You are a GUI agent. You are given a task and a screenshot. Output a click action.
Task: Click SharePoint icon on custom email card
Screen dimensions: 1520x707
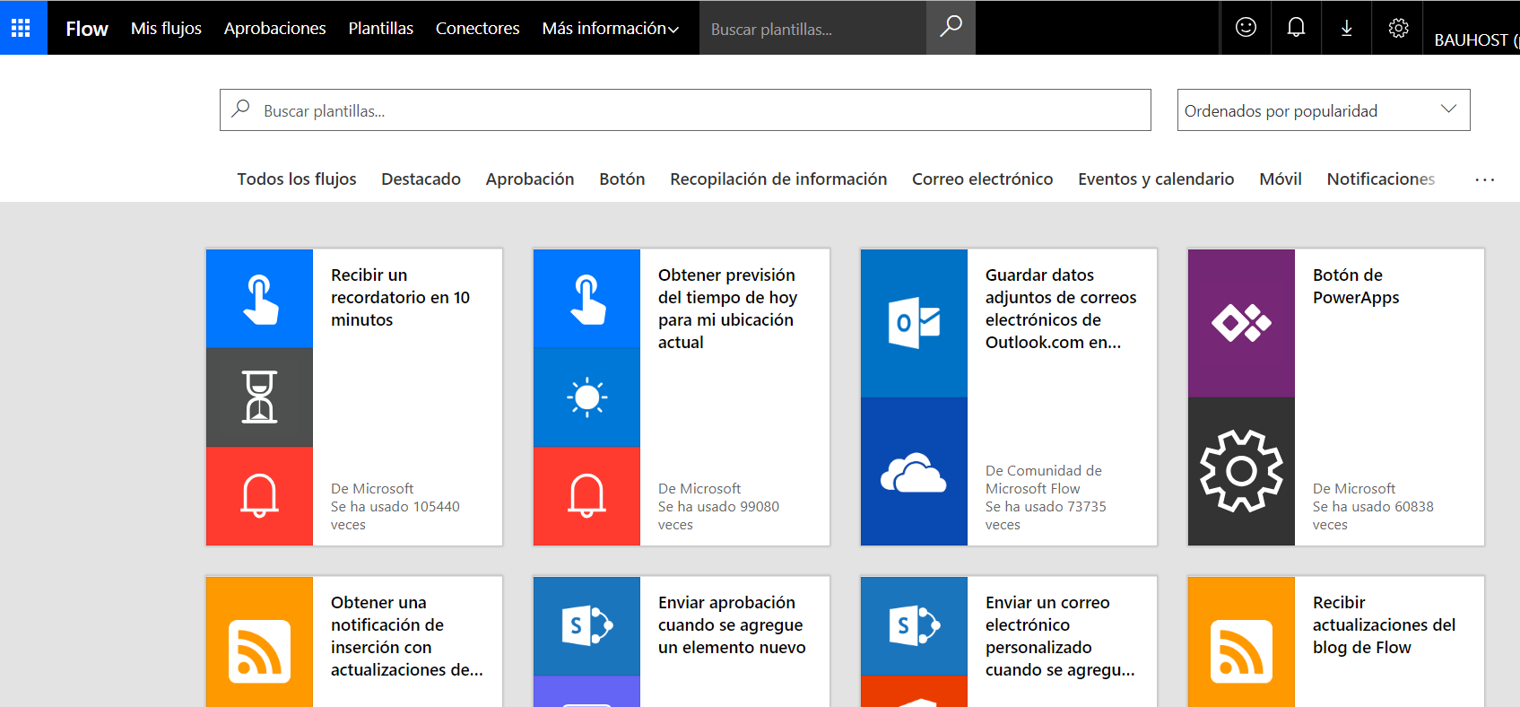(x=915, y=626)
